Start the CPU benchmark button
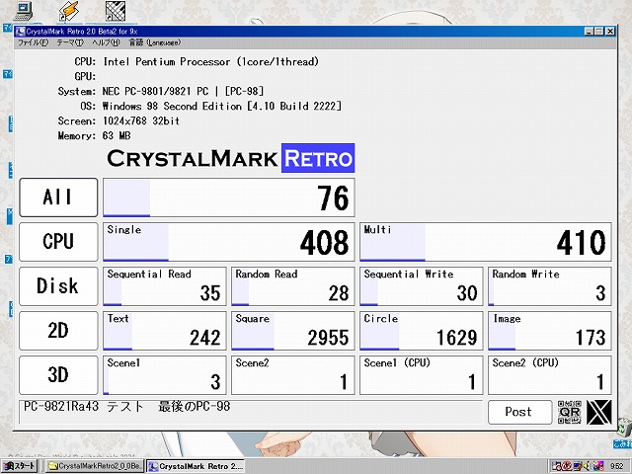The height and width of the screenshot is (474, 632). pos(58,242)
